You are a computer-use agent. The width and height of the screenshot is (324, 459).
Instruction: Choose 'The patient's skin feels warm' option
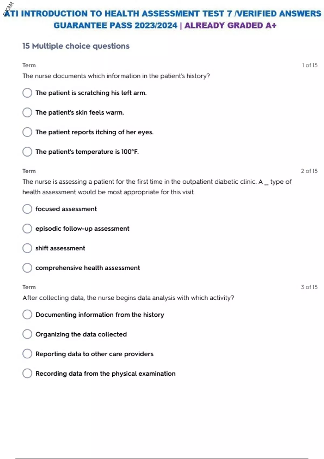click(x=27, y=112)
